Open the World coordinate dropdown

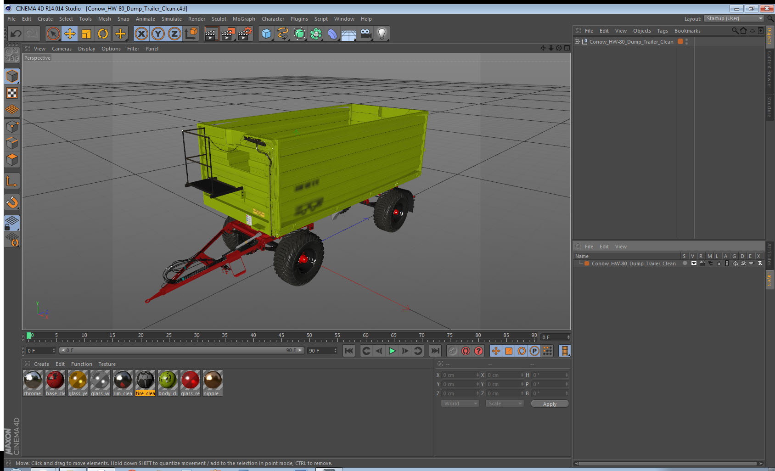coord(460,404)
